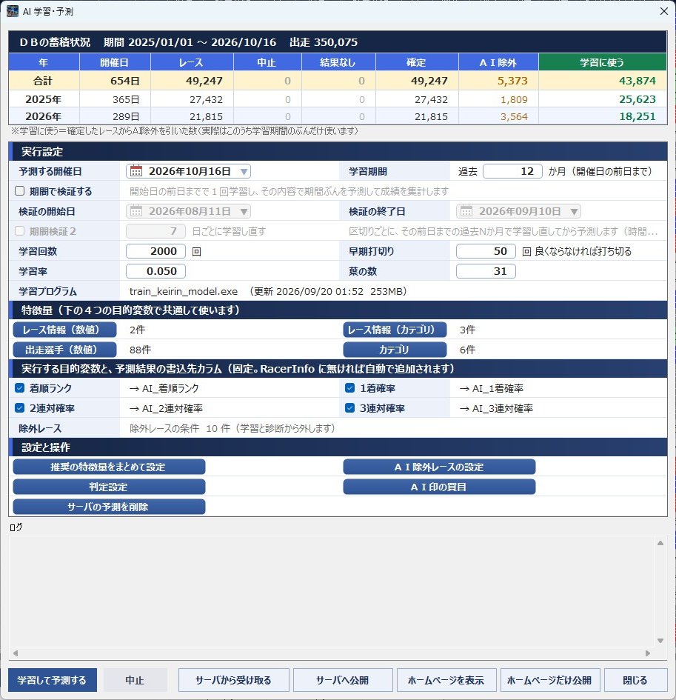Uncheck the 着順ランク target checkbox

click(20, 388)
